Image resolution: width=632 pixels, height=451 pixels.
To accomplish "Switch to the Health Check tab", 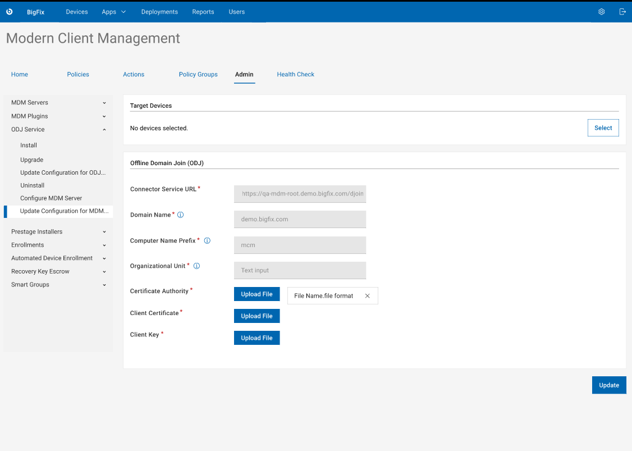I will pyautogui.click(x=295, y=74).
